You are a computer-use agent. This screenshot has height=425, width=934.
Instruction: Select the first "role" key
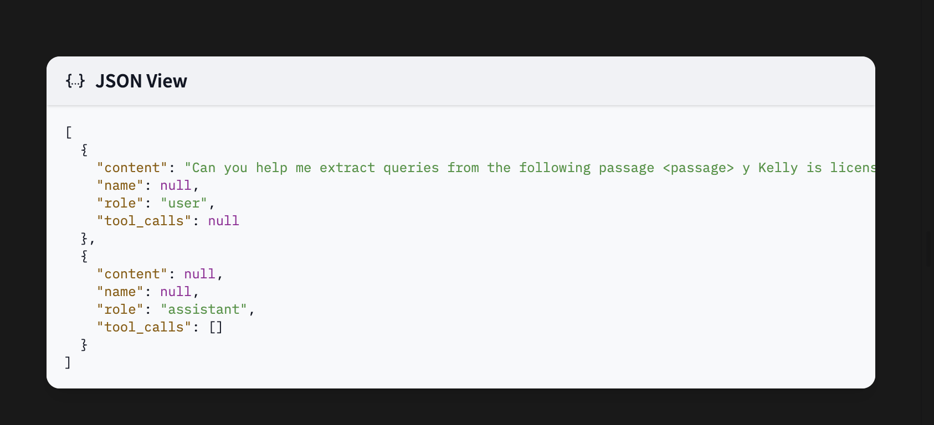[x=120, y=203]
